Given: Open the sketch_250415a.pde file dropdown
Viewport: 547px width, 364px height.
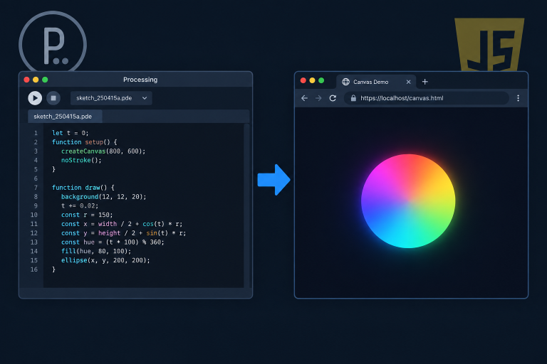Looking at the screenshot, I should 111,98.
